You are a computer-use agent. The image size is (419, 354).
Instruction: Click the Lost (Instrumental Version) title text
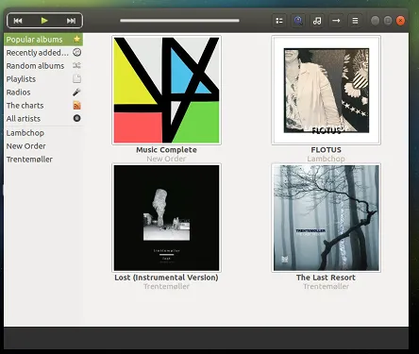tap(166, 278)
